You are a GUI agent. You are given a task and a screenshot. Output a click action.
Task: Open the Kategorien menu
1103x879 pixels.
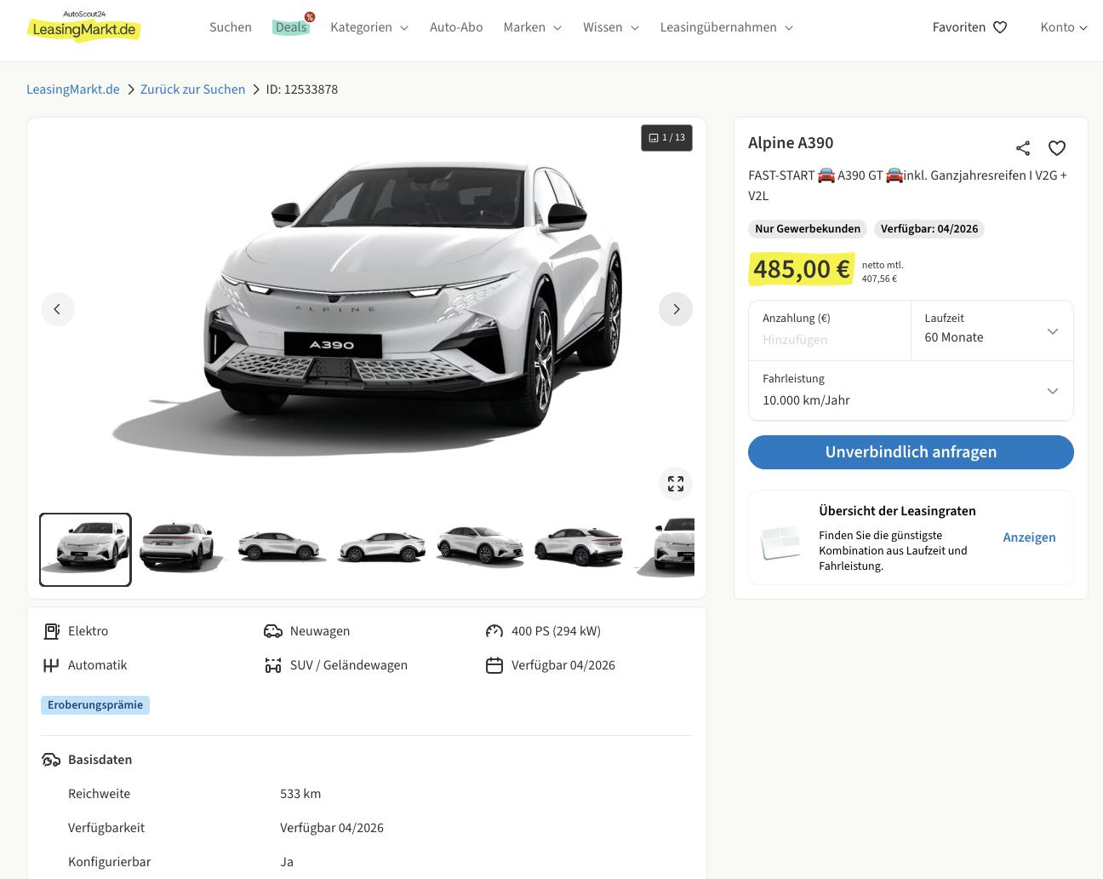(369, 27)
